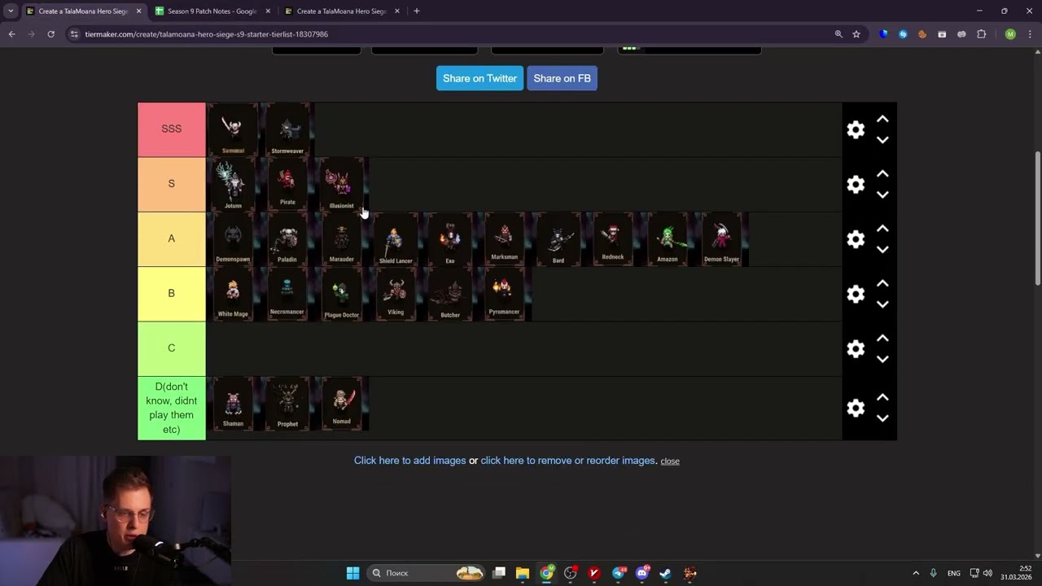The width and height of the screenshot is (1042, 586).
Task: Open Steam from the taskbar
Action: (x=665, y=573)
